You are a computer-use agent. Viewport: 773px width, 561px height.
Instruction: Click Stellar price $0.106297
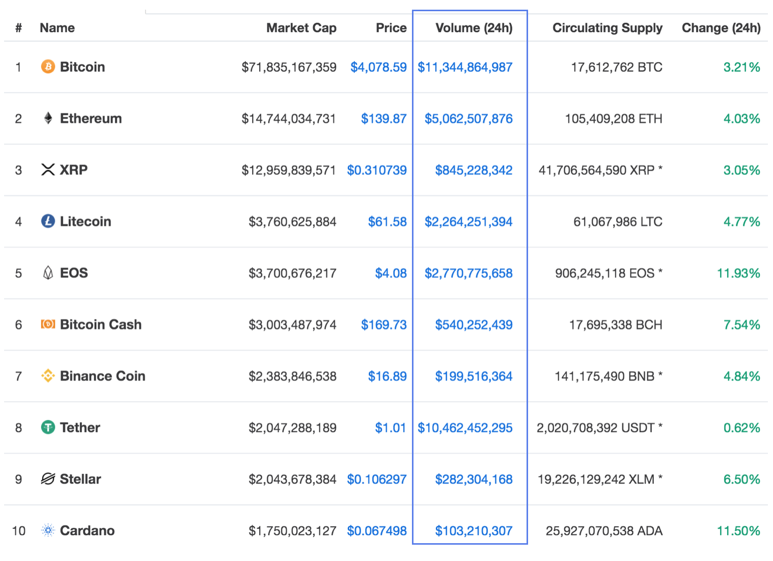[377, 479]
